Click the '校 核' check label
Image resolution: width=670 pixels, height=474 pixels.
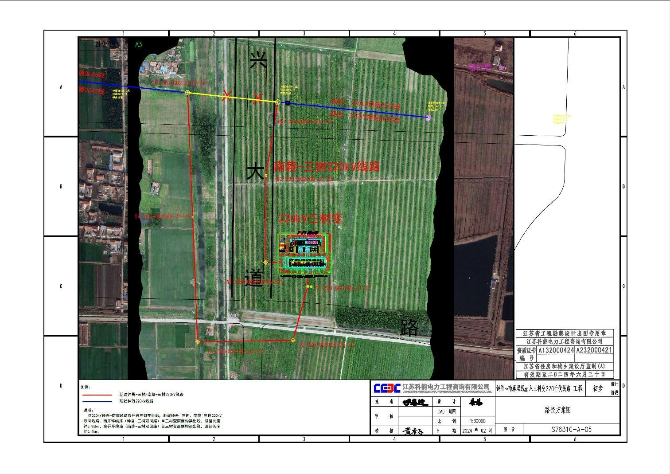pyautogui.click(x=385, y=431)
